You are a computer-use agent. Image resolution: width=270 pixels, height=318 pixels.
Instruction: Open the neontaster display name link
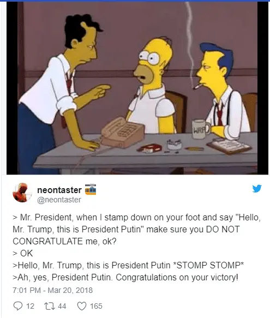59,190
